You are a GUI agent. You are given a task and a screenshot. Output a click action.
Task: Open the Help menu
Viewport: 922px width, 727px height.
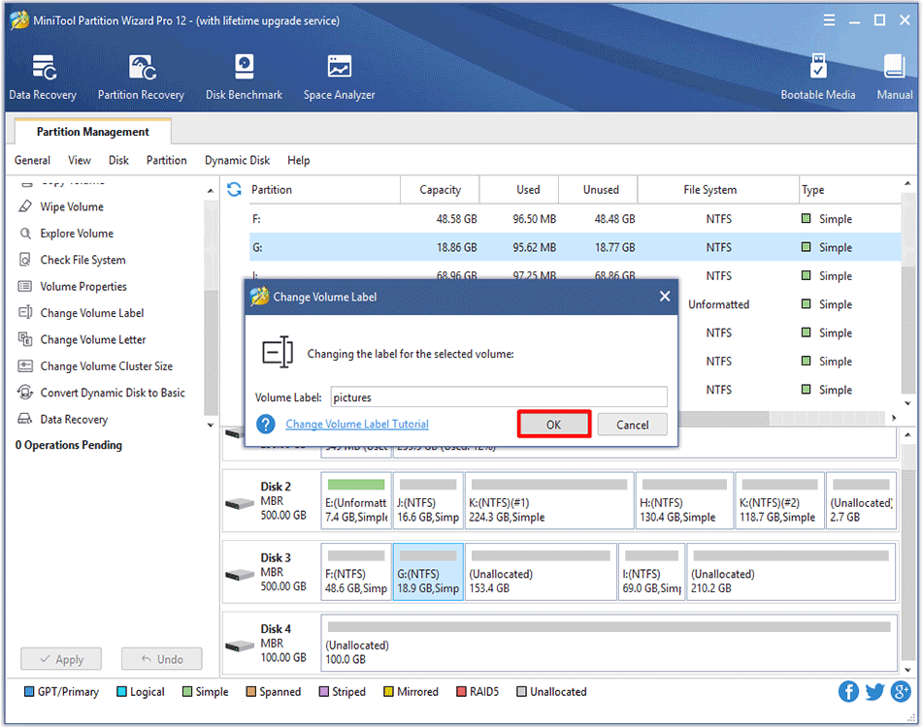(298, 160)
